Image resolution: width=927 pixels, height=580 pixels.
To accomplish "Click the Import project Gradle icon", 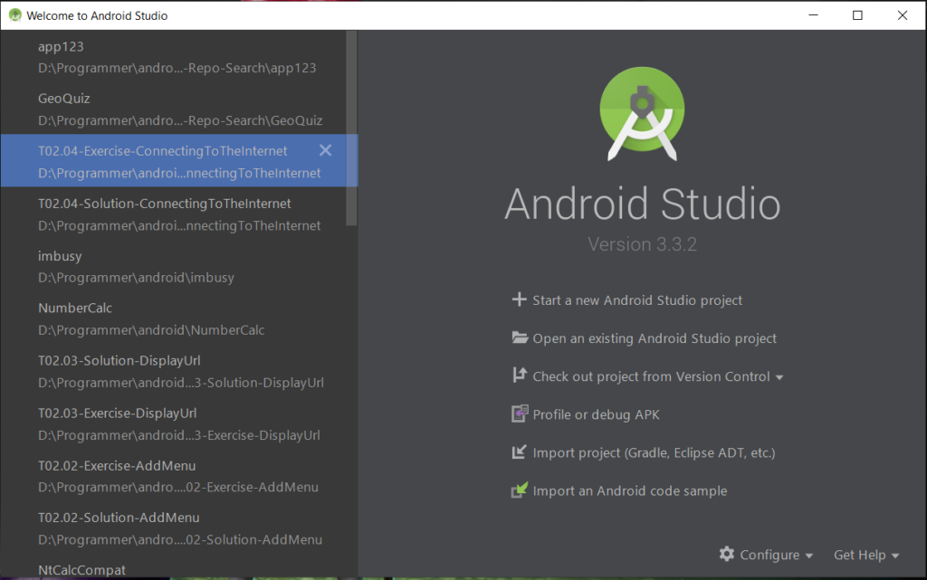I will tap(519, 452).
